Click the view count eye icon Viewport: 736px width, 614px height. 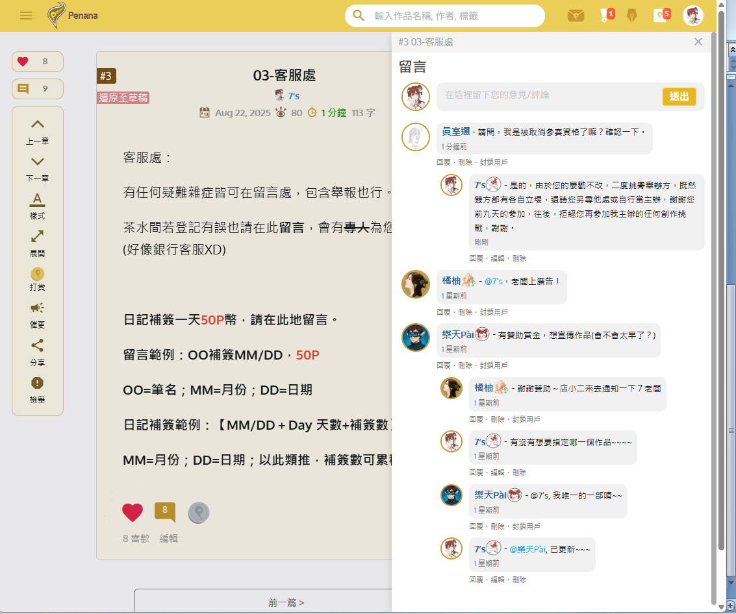tap(281, 112)
